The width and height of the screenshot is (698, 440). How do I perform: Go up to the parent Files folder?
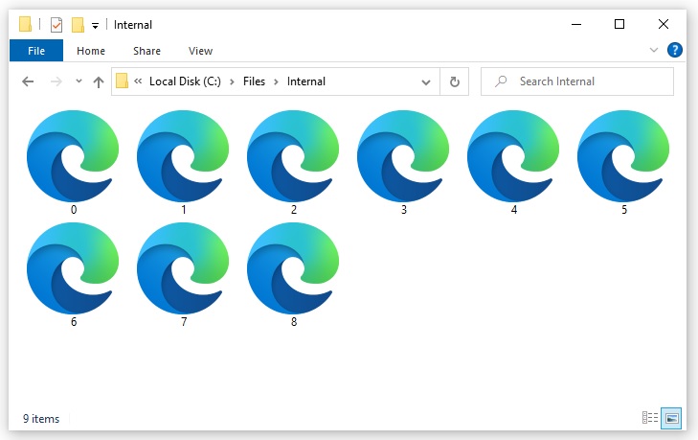[x=98, y=81]
